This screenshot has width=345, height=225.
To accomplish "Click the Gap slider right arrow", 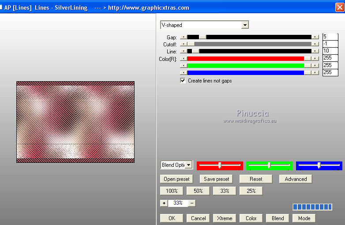I will point(315,37).
